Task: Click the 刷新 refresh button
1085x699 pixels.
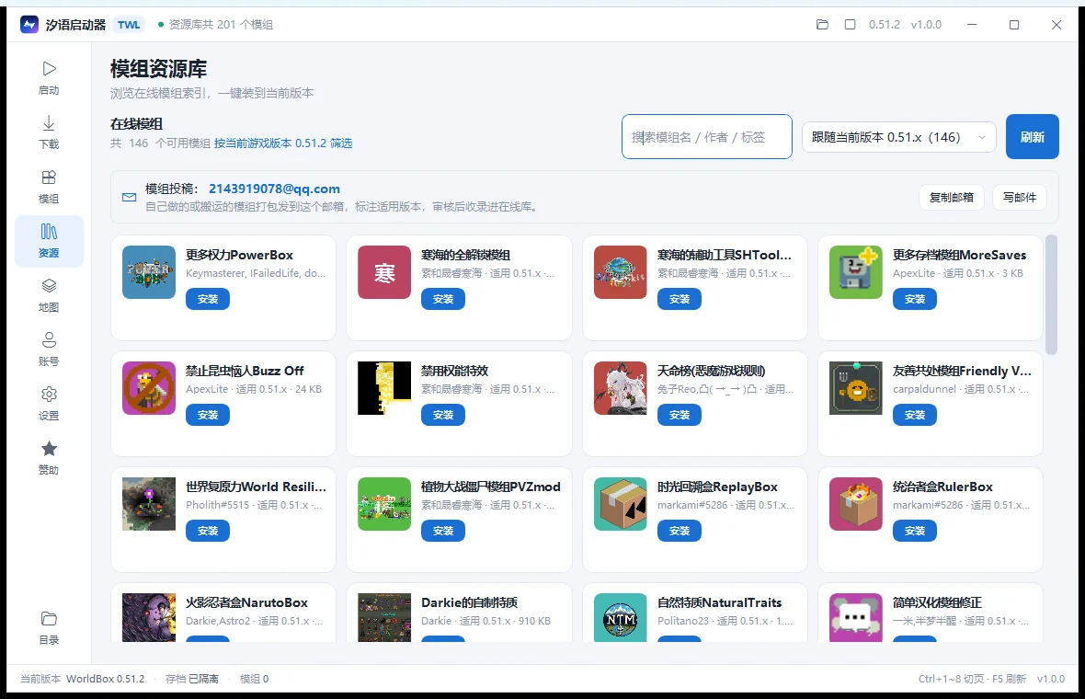Action: pos(1032,136)
